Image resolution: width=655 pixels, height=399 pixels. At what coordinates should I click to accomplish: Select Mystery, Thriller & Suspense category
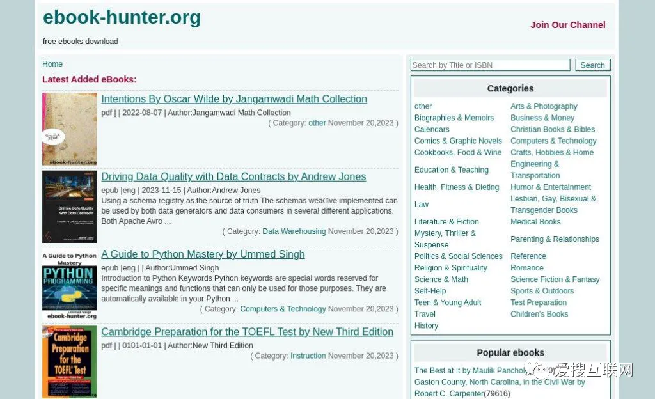click(445, 239)
